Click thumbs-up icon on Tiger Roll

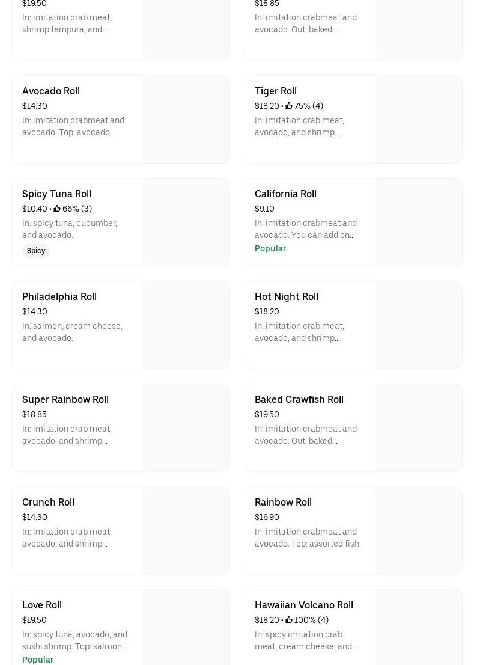pos(289,106)
